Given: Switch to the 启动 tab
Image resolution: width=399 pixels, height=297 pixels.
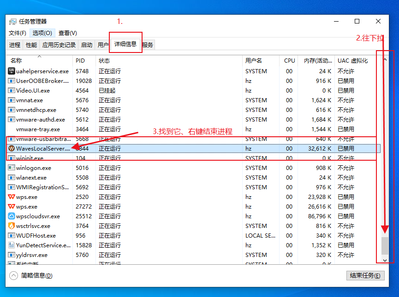Looking at the screenshot, I should (87, 45).
